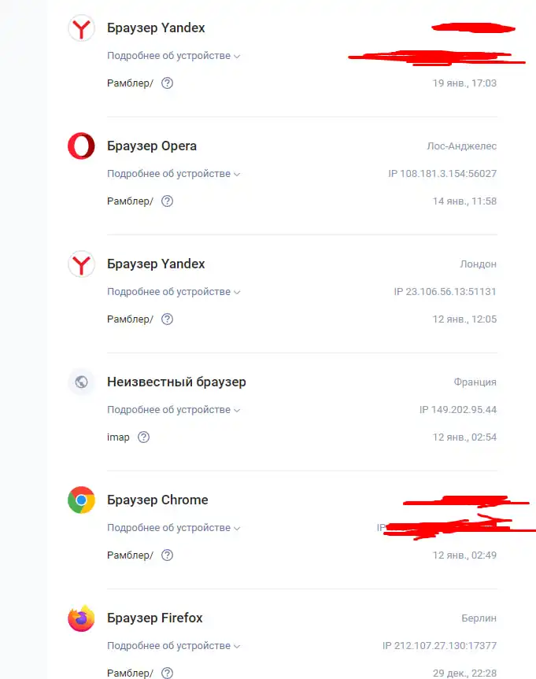Viewport: 536px width, 679px height.
Task: Select IP address 149.202.95.44 text
Action: pyautogui.click(x=464, y=410)
